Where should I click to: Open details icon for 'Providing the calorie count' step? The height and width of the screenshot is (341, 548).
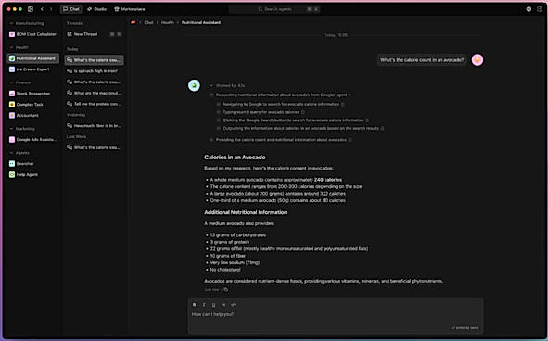(x=350, y=140)
